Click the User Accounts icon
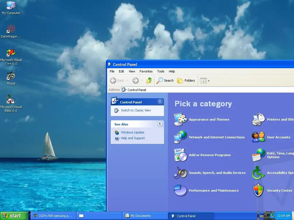The height and width of the screenshot is (220, 294). tap(259, 137)
